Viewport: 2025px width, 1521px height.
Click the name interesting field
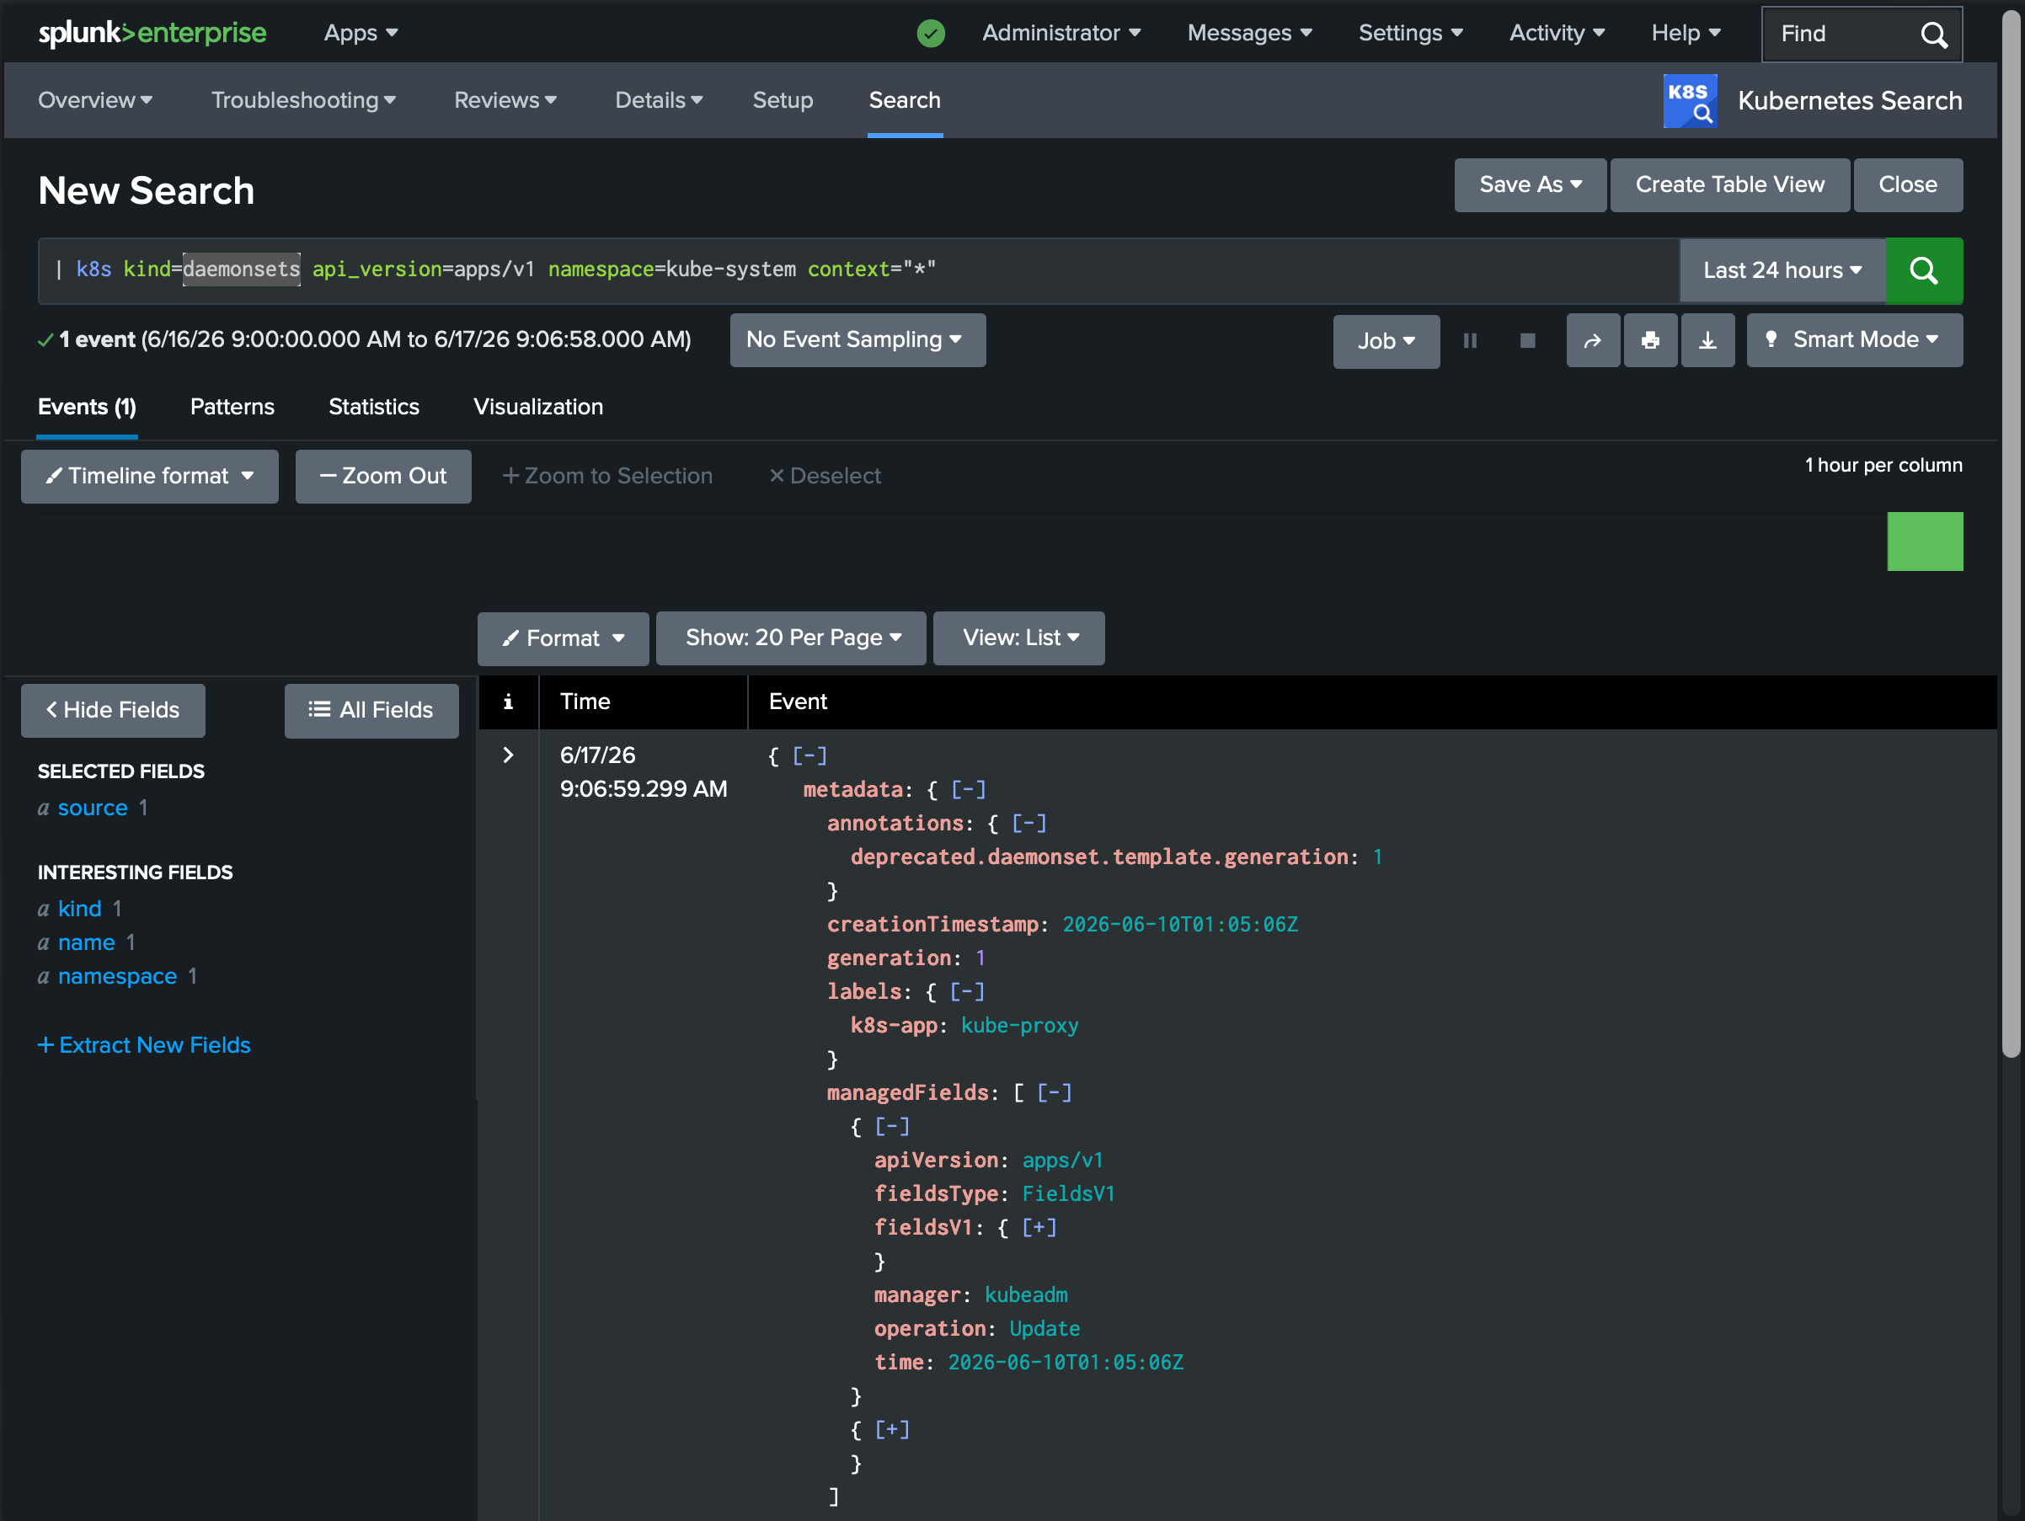pos(86,942)
